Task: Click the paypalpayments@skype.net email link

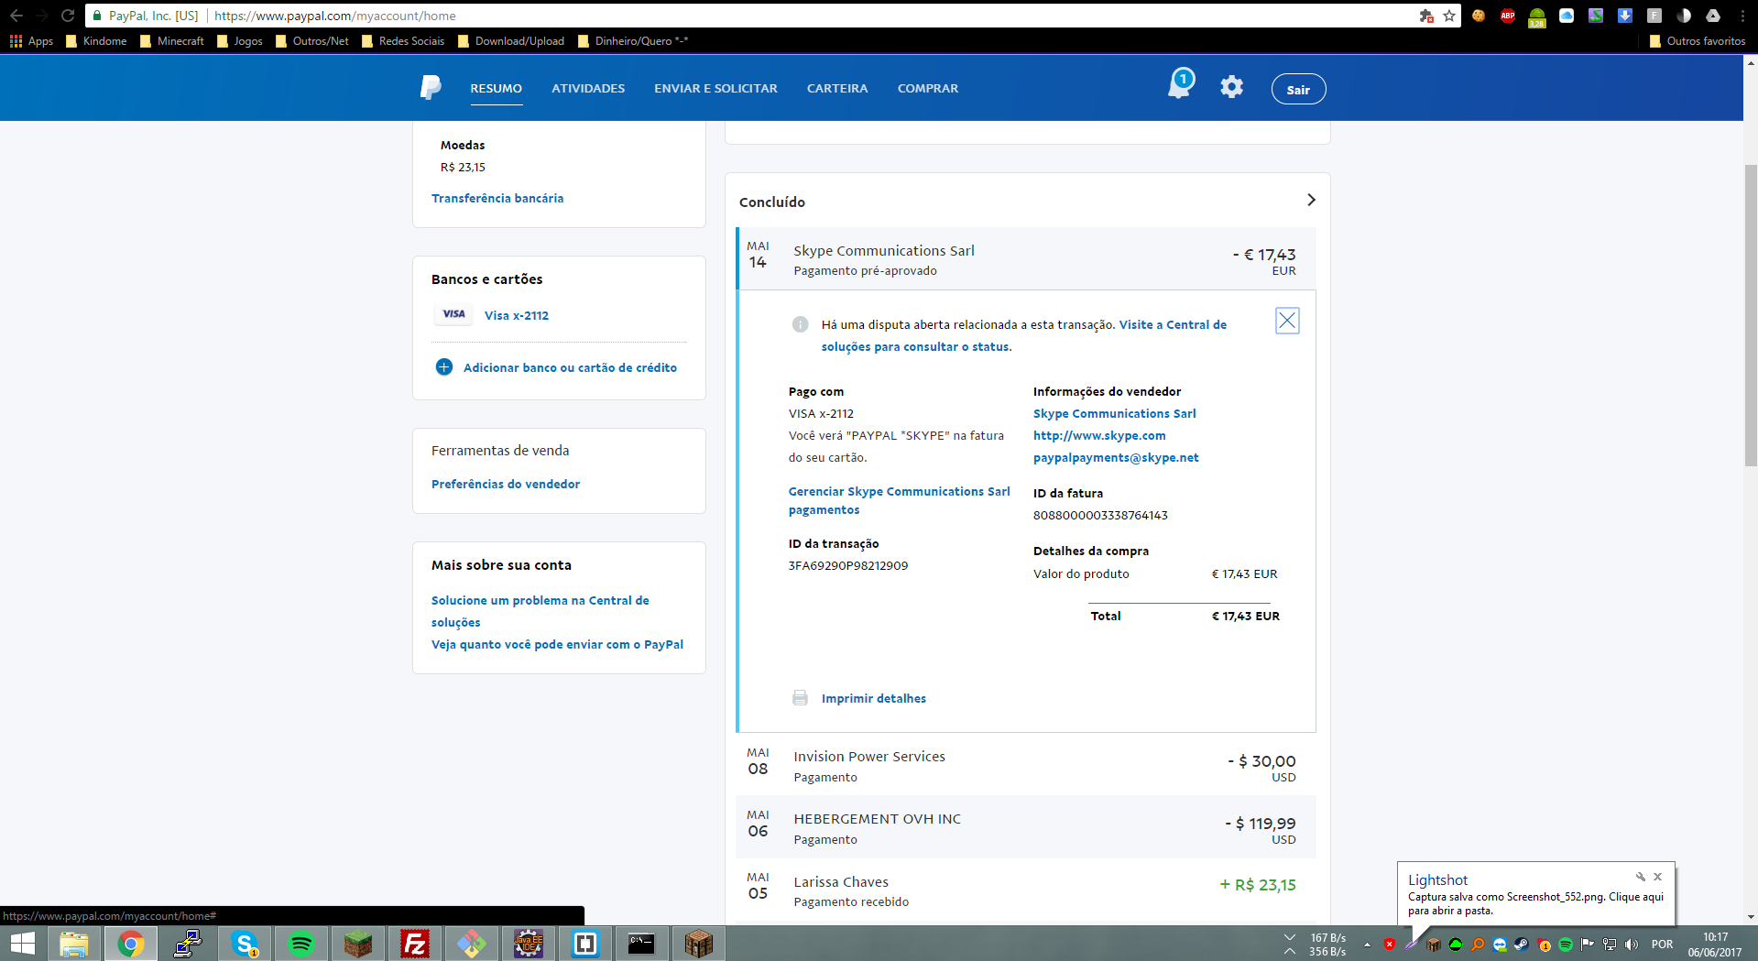Action: [x=1116, y=457]
